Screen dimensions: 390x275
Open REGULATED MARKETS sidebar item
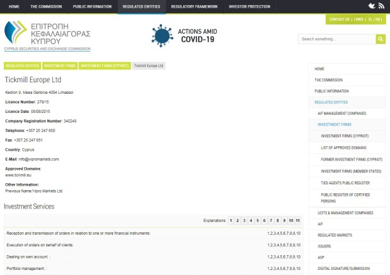click(x=347, y=235)
